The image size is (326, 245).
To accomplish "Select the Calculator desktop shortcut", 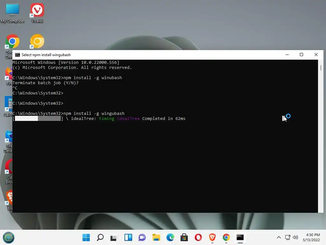I will point(8,106).
